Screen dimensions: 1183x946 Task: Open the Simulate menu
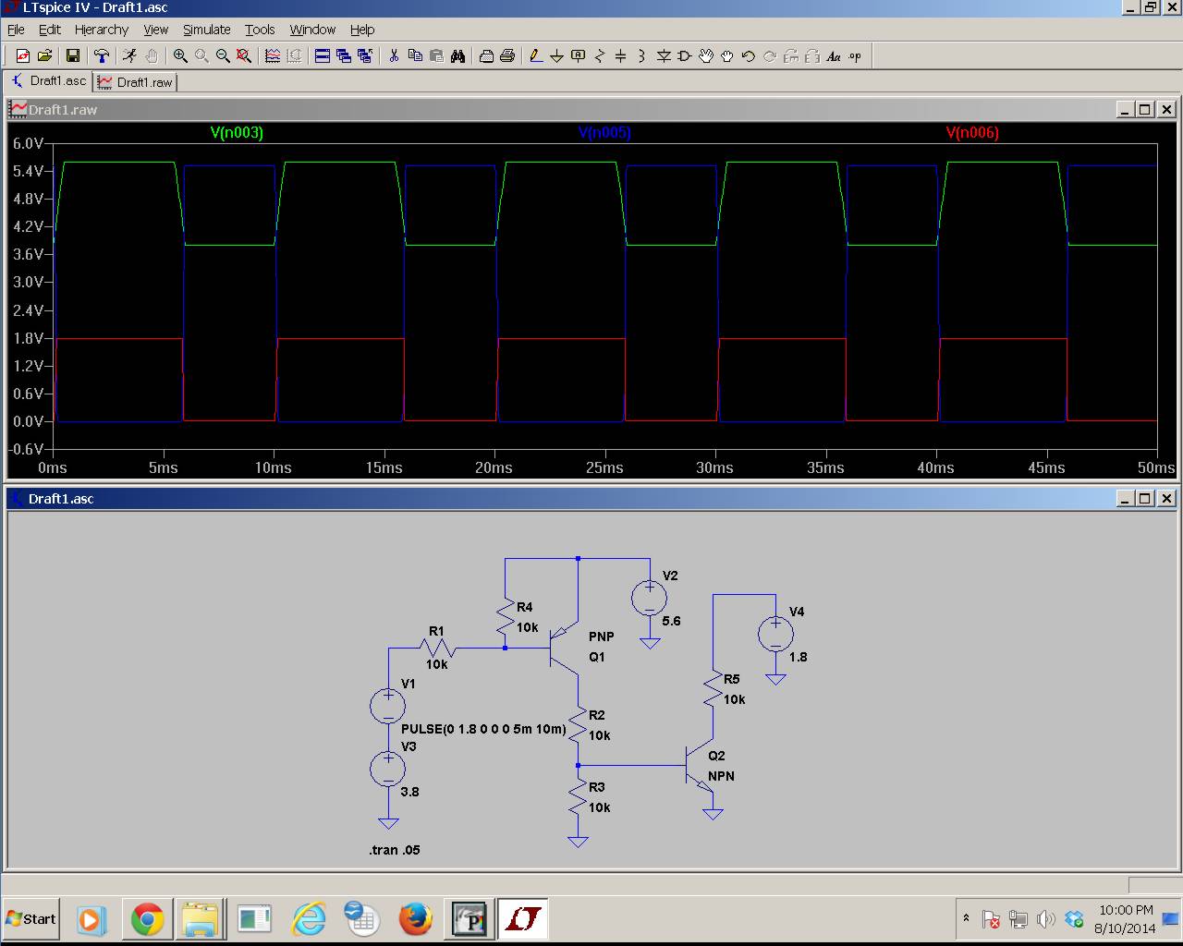[x=206, y=30]
